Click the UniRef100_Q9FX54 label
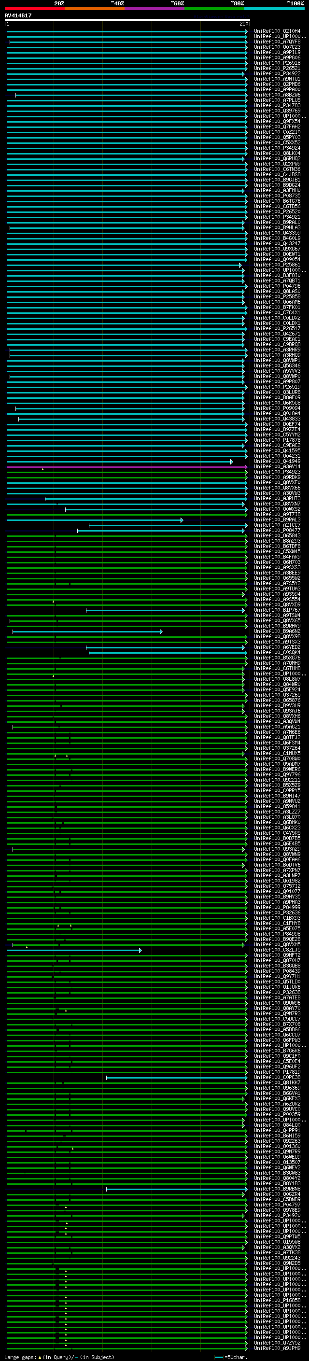The height and width of the screenshot is (1361, 309). click(x=277, y=122)
